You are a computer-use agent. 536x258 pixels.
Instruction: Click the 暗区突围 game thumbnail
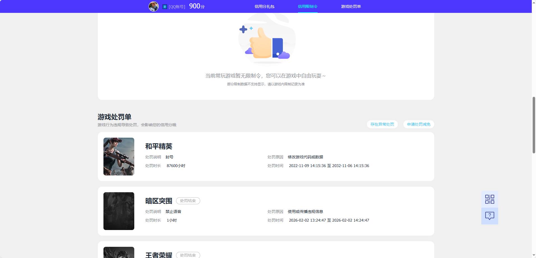click(x=119, y=211)
